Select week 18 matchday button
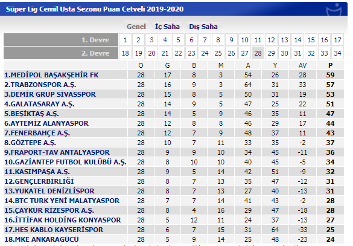Image resolution: width=353 pixels, height=246 pixels. pos(125,53)
